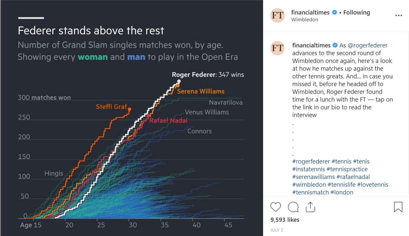Click the verified badge in post header
Image resolution: width=409 pixels, height=236 pixels.
(x=335, y=13)
